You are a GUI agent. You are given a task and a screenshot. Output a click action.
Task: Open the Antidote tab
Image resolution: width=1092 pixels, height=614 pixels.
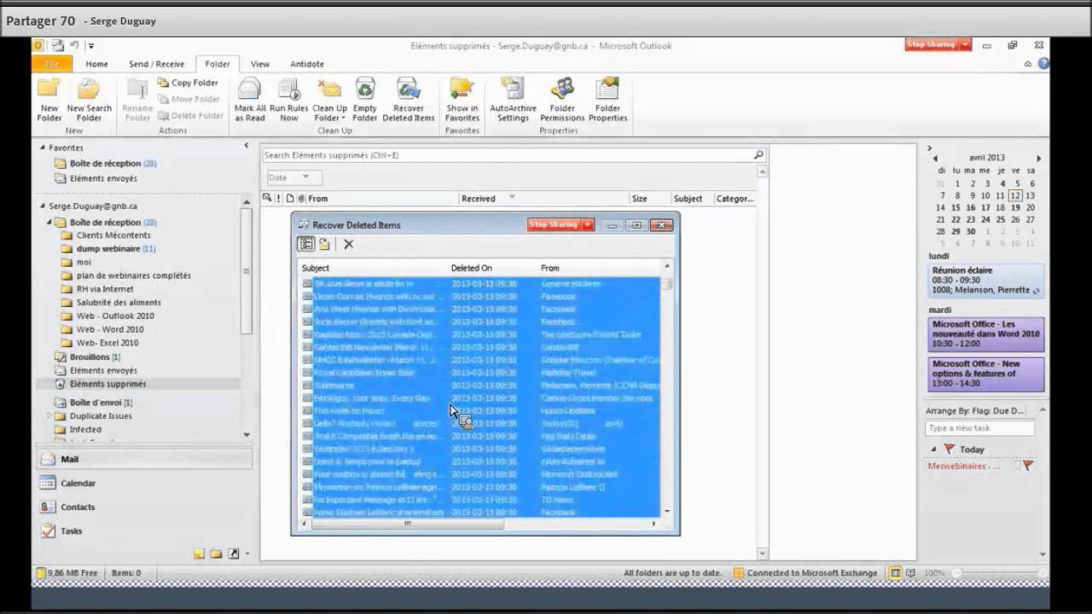[307, 64]
